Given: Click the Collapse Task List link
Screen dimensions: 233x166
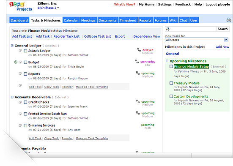Looking at the screenshot, I should 98,36.
